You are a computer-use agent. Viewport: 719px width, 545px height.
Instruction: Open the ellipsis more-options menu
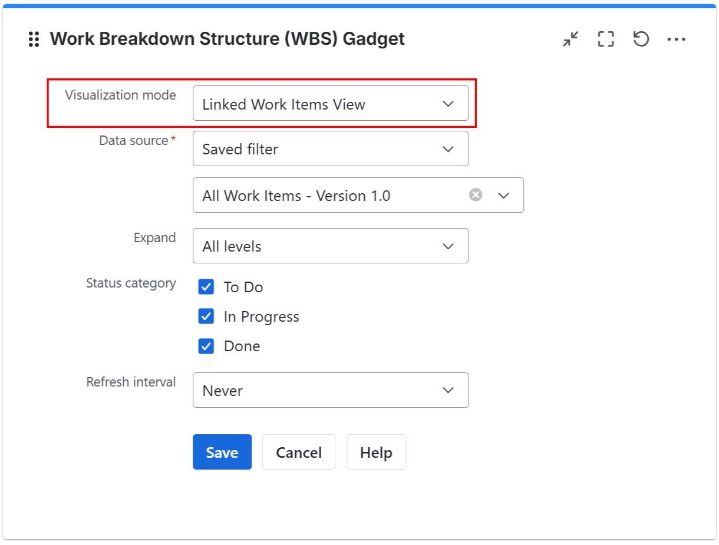point(676,39)
